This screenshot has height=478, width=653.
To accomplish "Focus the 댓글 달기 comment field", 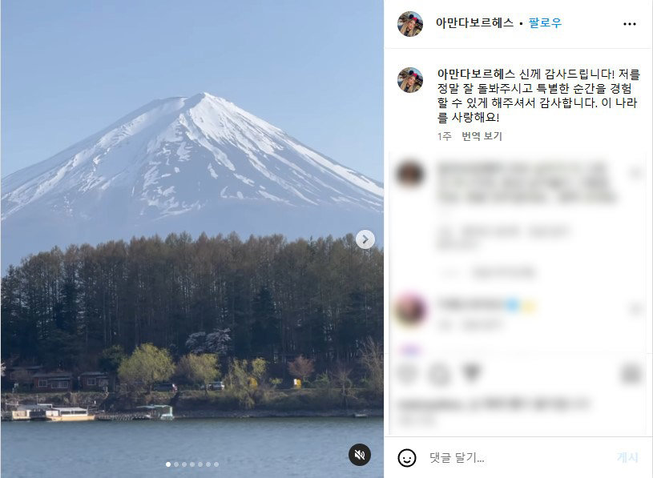I will pyautogui.click(x=518, y=458).
